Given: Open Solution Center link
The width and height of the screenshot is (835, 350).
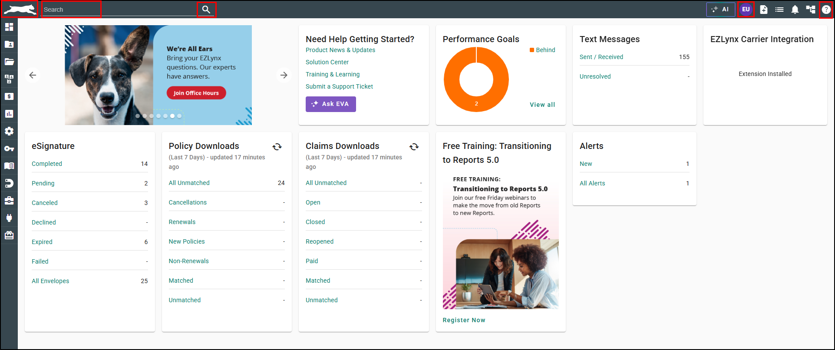Looking at the screenshot, I should [327, 62].
